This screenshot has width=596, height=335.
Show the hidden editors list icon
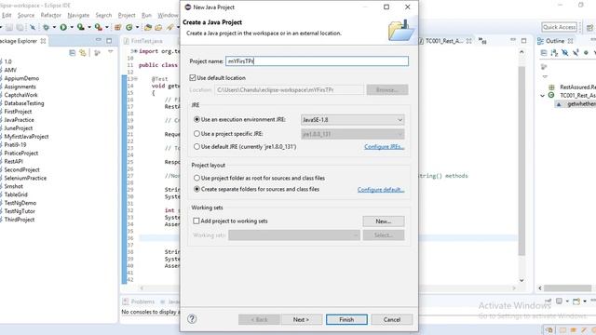point(482,40)
